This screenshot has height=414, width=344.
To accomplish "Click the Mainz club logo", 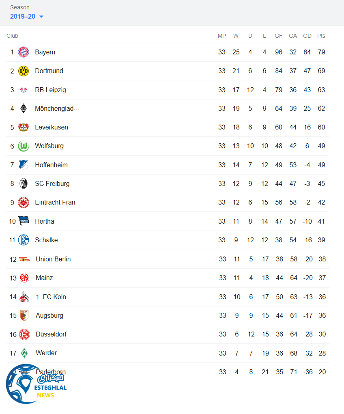I will pos(24,278).
